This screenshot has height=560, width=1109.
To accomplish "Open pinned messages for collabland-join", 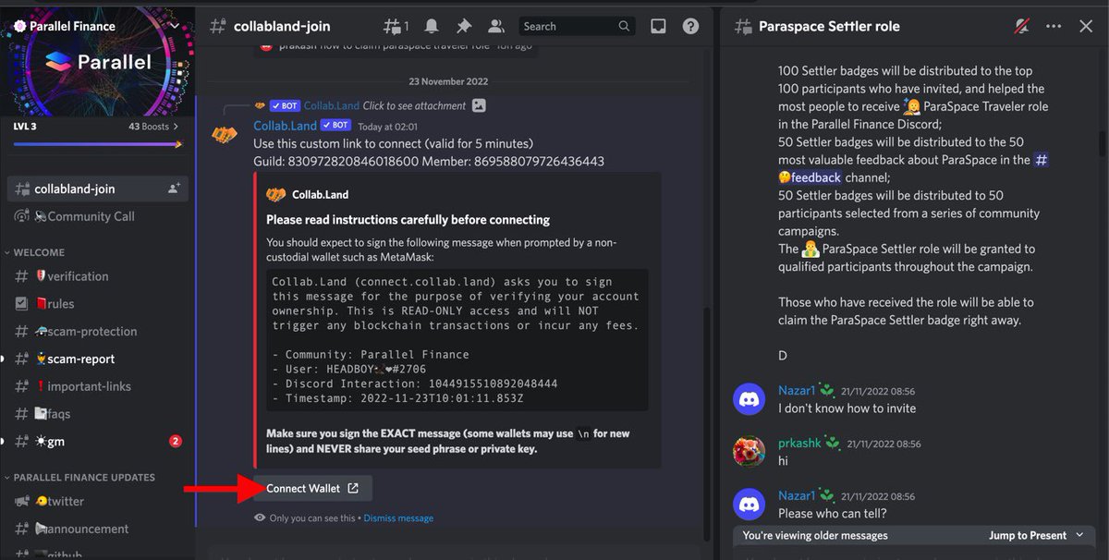I will [464, 25].
